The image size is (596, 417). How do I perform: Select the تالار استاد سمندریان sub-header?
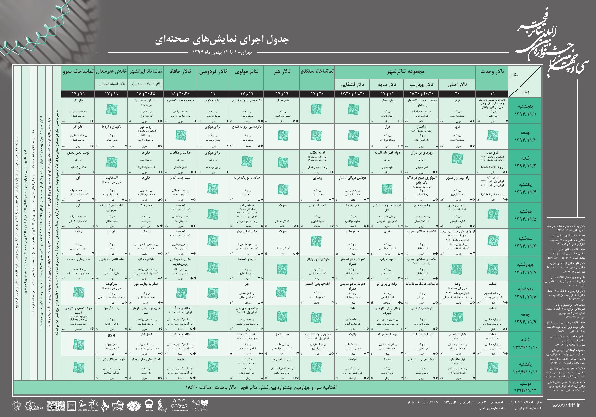[x=146, y=84]
